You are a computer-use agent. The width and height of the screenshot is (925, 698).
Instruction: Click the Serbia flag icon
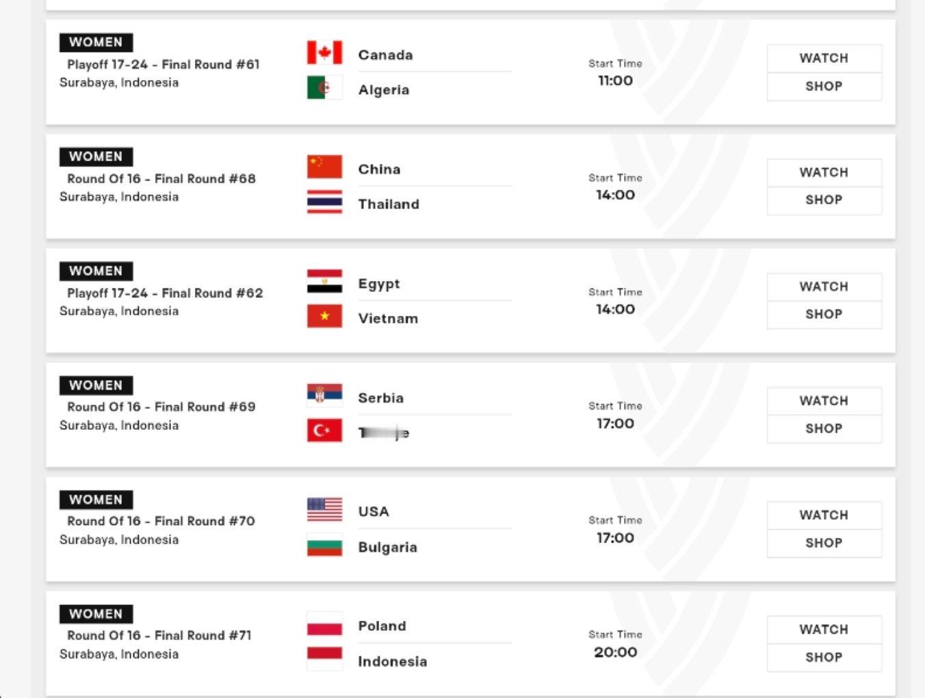pyautogui.click(x=324, y=395)
